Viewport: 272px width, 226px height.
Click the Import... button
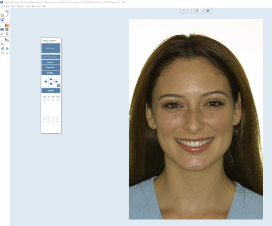point(51,62)
